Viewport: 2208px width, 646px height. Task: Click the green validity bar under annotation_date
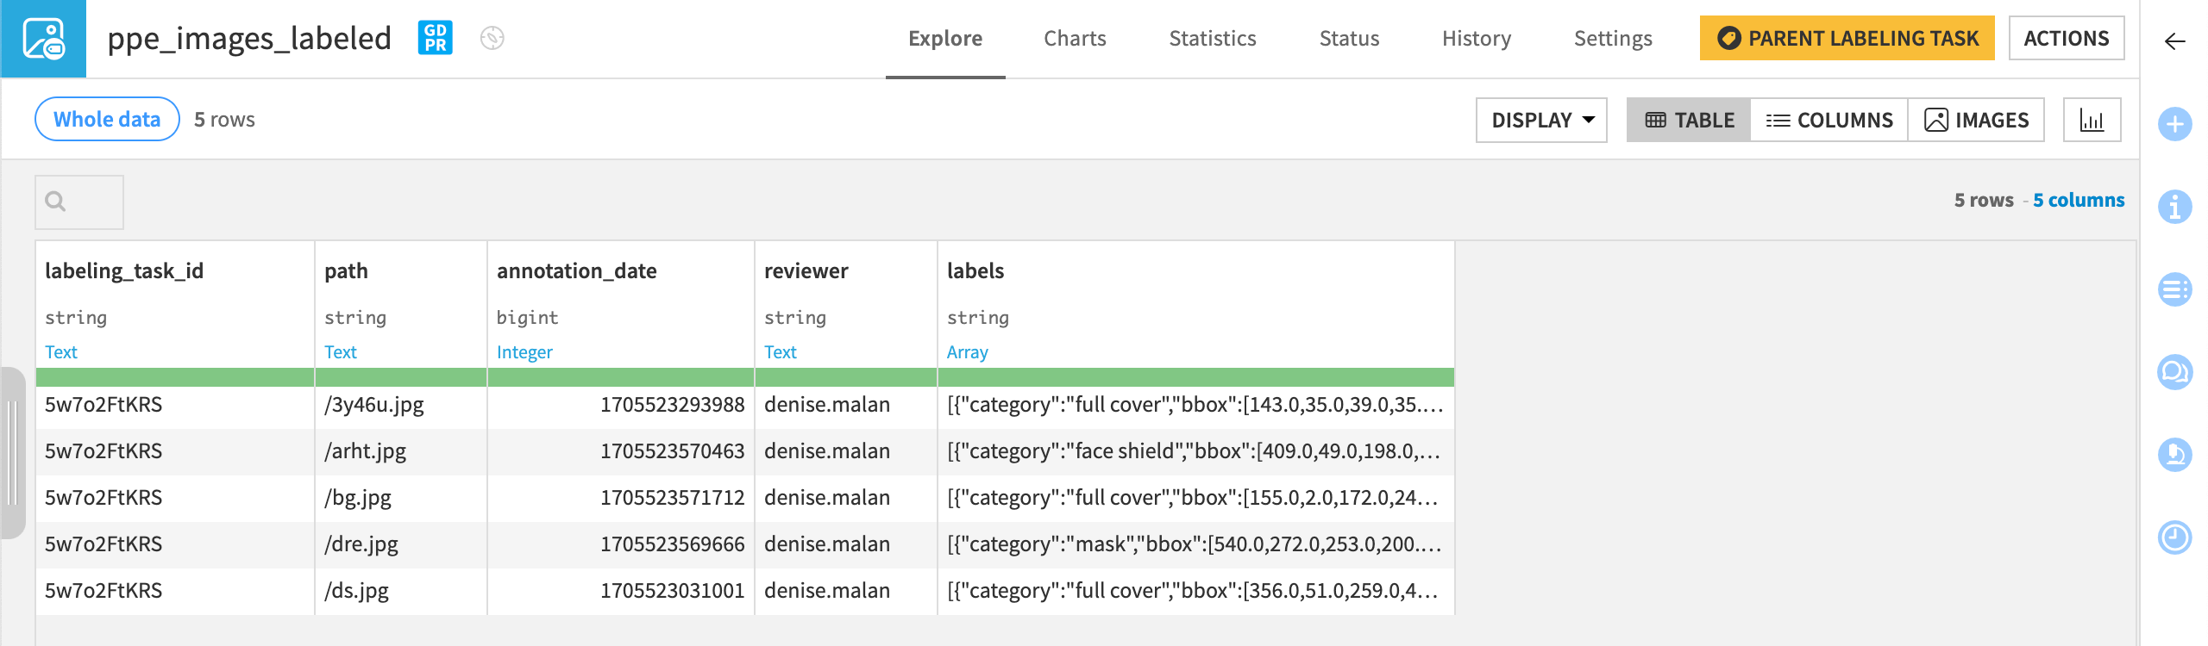[620, 377]
